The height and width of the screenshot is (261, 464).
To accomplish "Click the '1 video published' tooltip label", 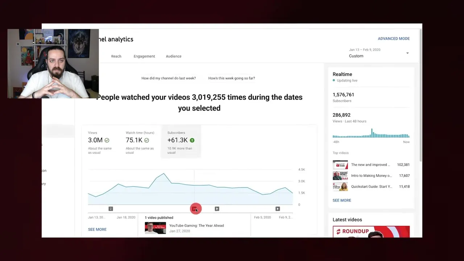I will coord(159,217).
